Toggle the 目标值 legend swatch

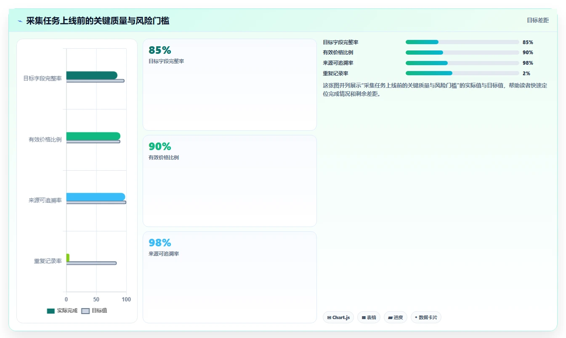pyautogui.click(x=85, y=311)
